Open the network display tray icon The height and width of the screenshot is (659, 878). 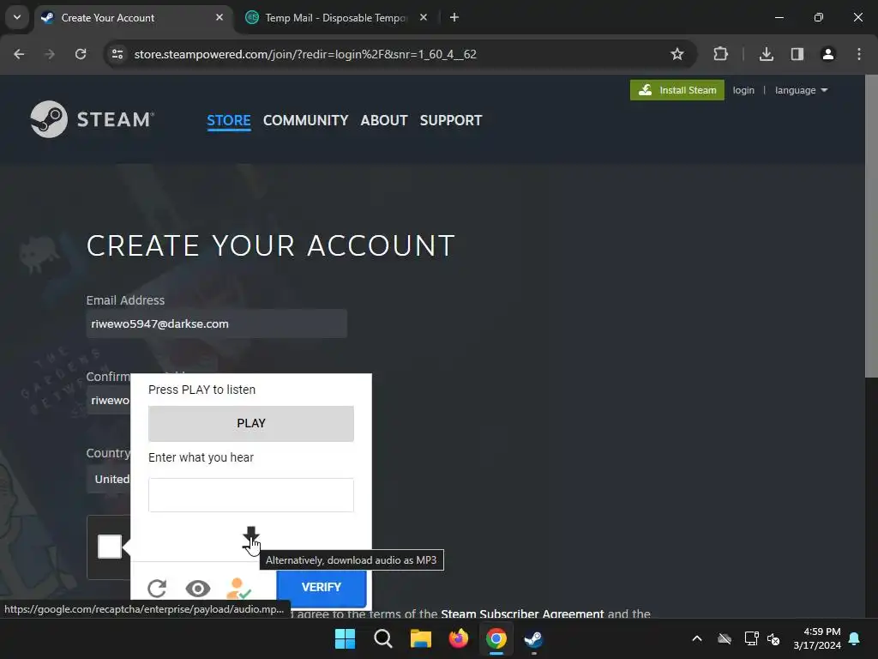(x=751, y=638)
